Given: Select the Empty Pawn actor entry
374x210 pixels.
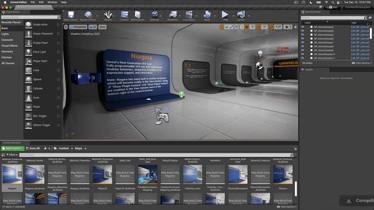Looking at the screenshot, I should pyautogui.click(x=43, y=43).
